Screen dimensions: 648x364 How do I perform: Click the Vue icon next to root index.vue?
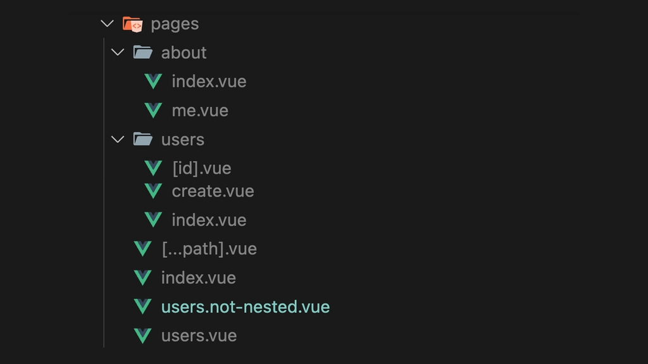click(142, 277)
